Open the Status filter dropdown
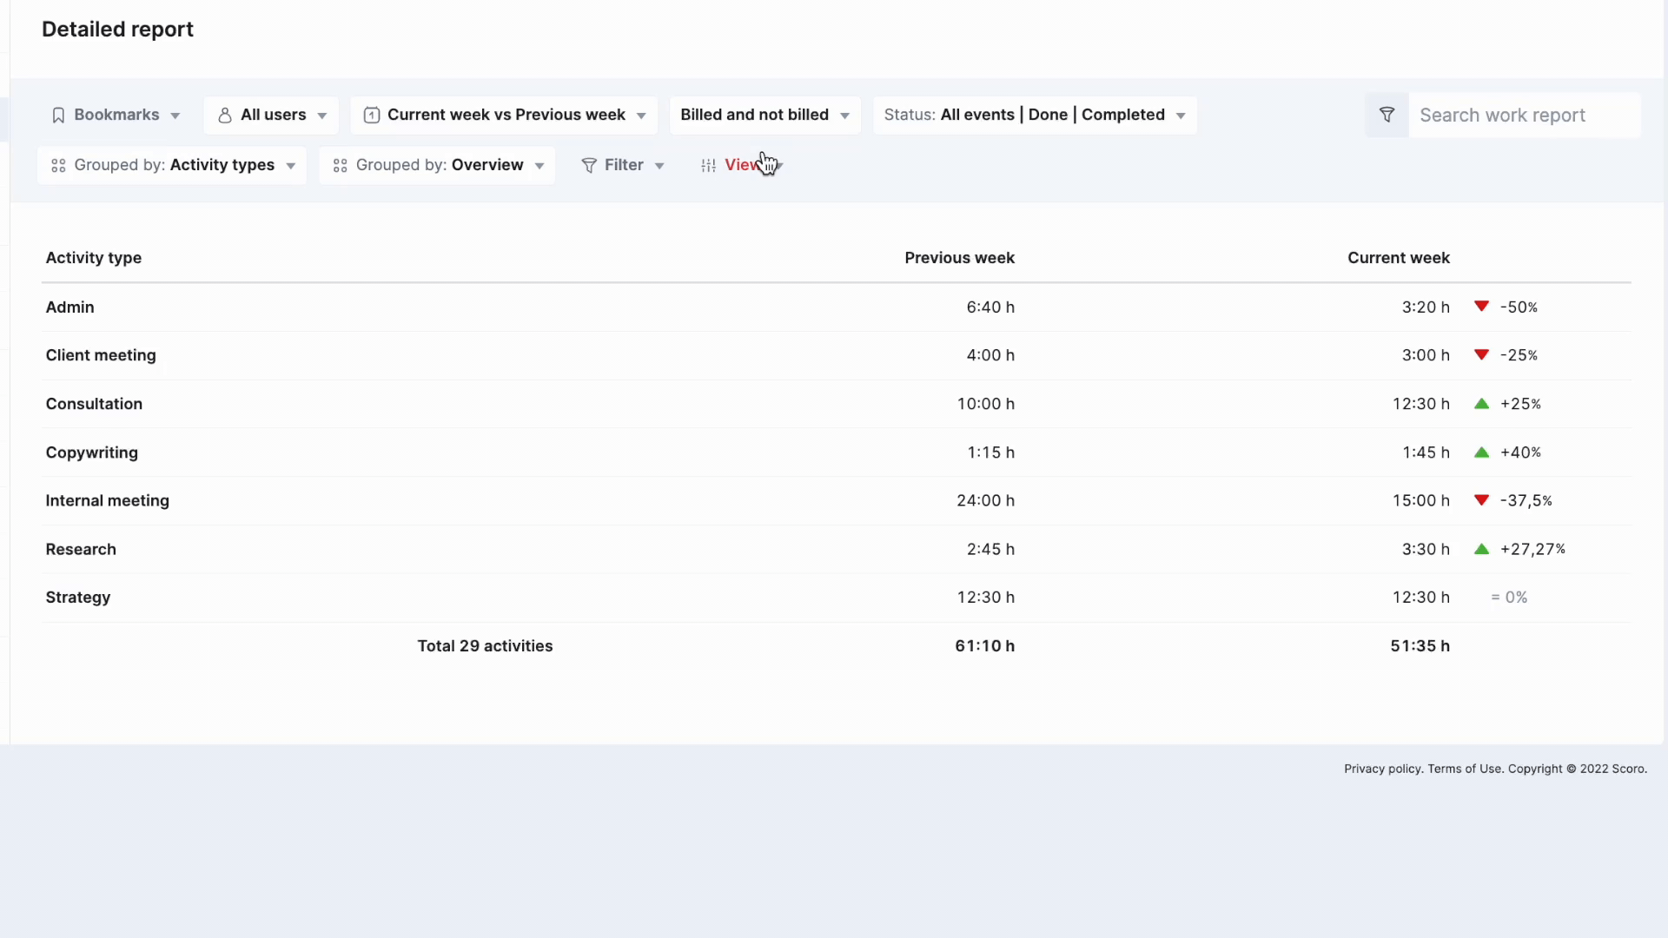Image resolution: width=1668 pixels, height=938 pixels. coord(1035,115)
